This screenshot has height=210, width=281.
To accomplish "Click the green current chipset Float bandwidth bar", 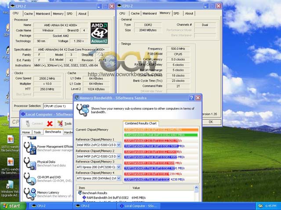I will click(161, 135).
